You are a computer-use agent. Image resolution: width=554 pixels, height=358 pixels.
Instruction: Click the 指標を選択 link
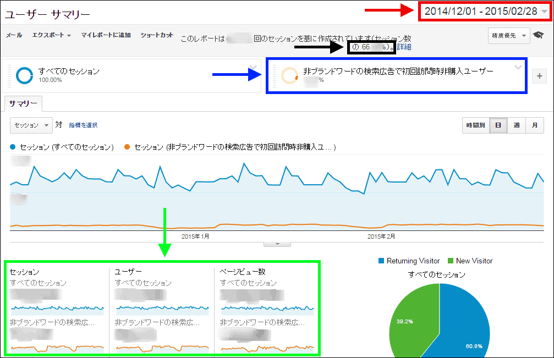pos(83,125)
